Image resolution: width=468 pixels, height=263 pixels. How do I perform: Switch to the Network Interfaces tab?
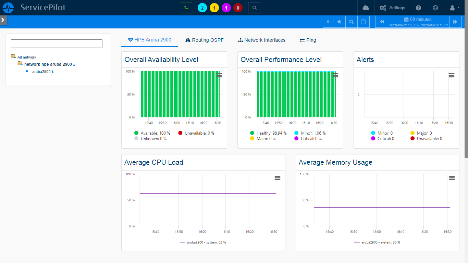point(262,40)
